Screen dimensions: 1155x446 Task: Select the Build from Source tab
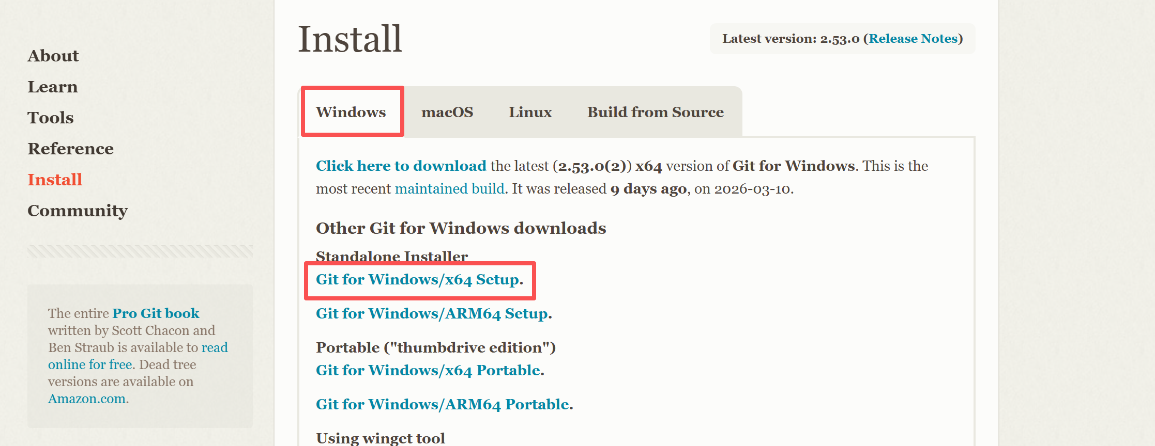656,112
